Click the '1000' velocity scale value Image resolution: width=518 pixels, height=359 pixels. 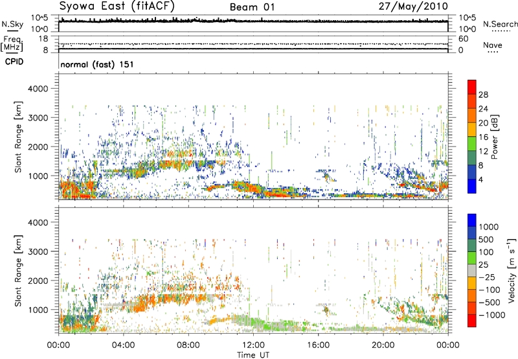(489, 227)
